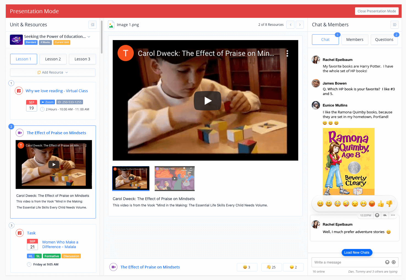This screenshot has height=280, width=406.
Task: Choose the grimacing emoji reaction
Action: 363,204
